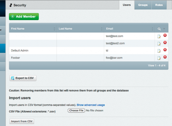
Task: Sort by First Name arrows
Action: click(54, 29)
